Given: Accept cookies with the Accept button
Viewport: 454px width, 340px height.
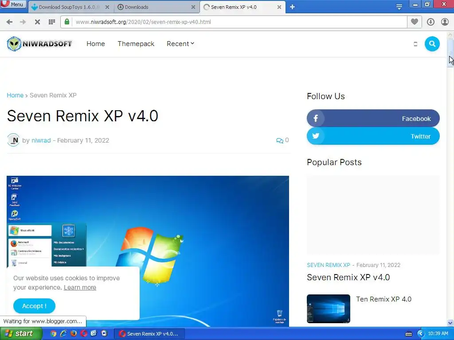Looking at the screenshot, I should point(34,306).
